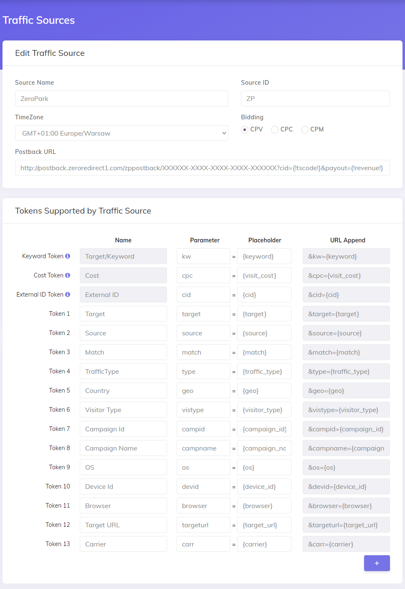Click the Token 3 name field 'Match'

tap(123, 352)
